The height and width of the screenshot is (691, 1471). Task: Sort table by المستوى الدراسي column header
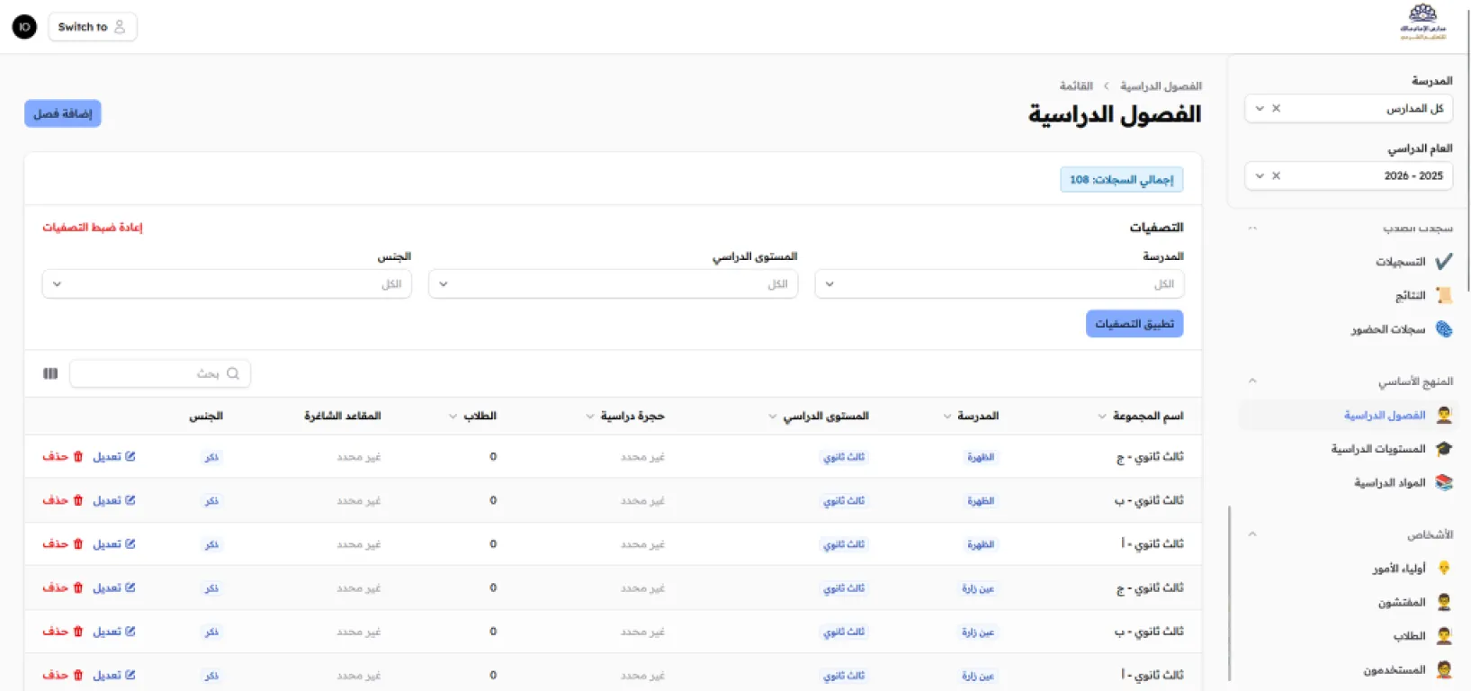tap(818, 416)
